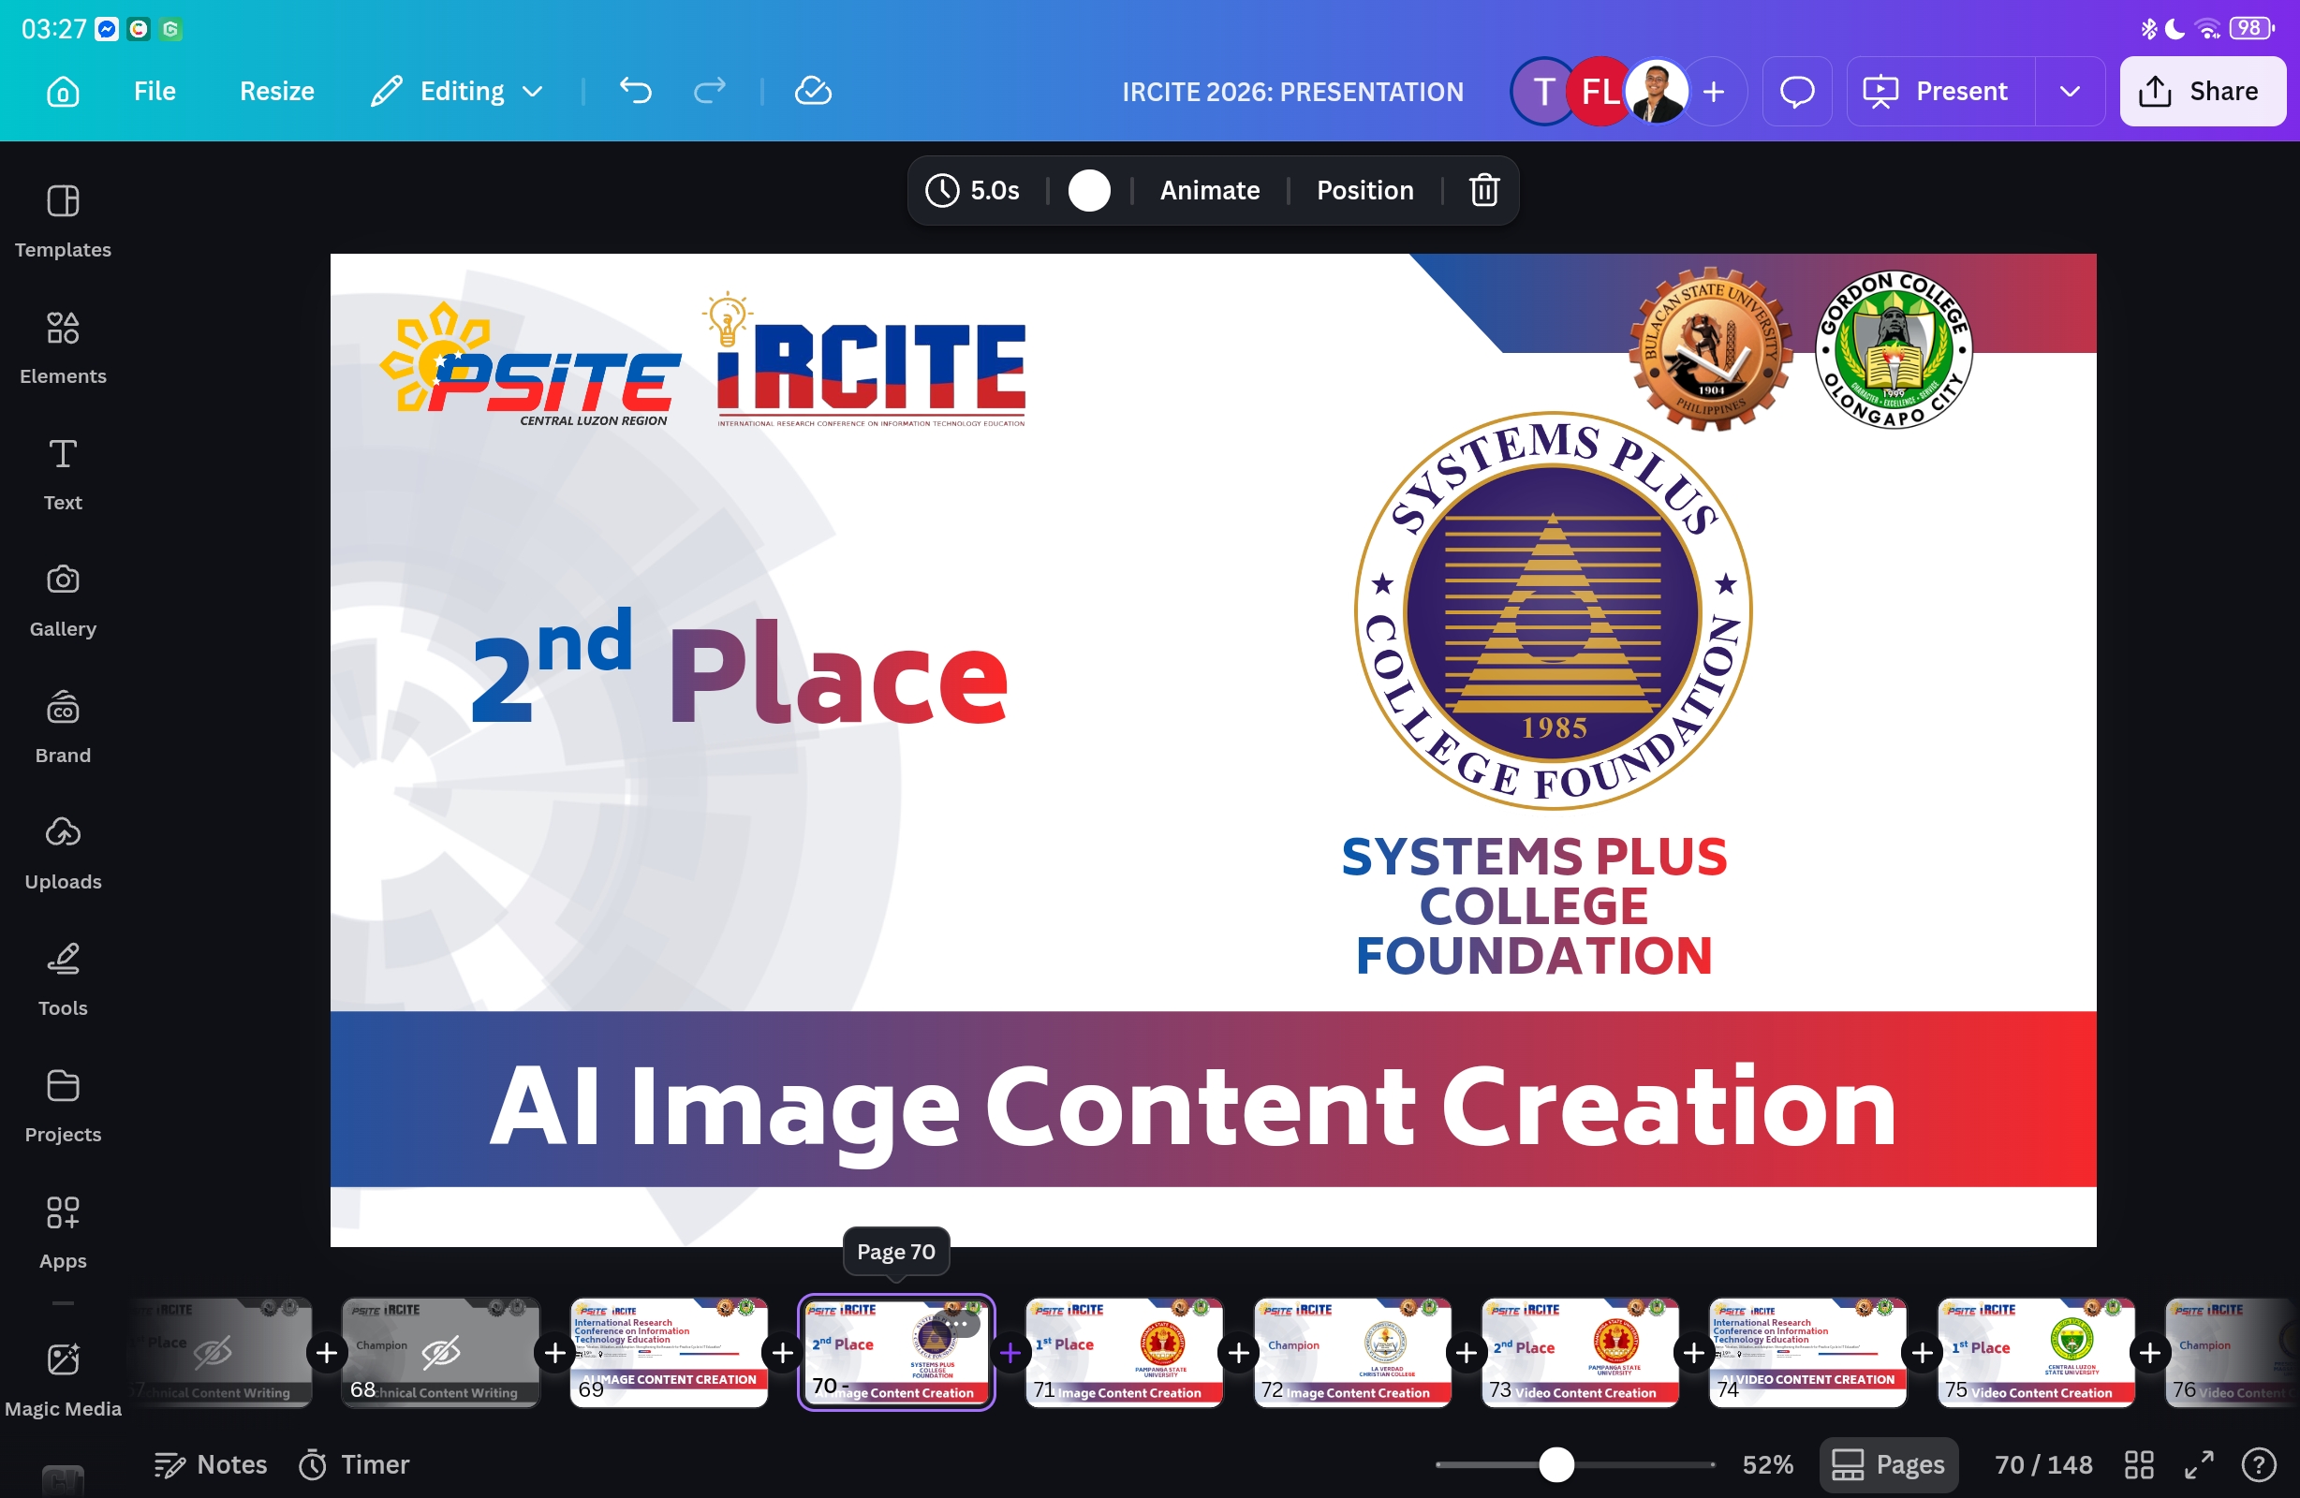The height and width of the screenshot is (1498, 2300).
Task: Select page 72 Champion thumbnail
Action: (1353, 1352)
